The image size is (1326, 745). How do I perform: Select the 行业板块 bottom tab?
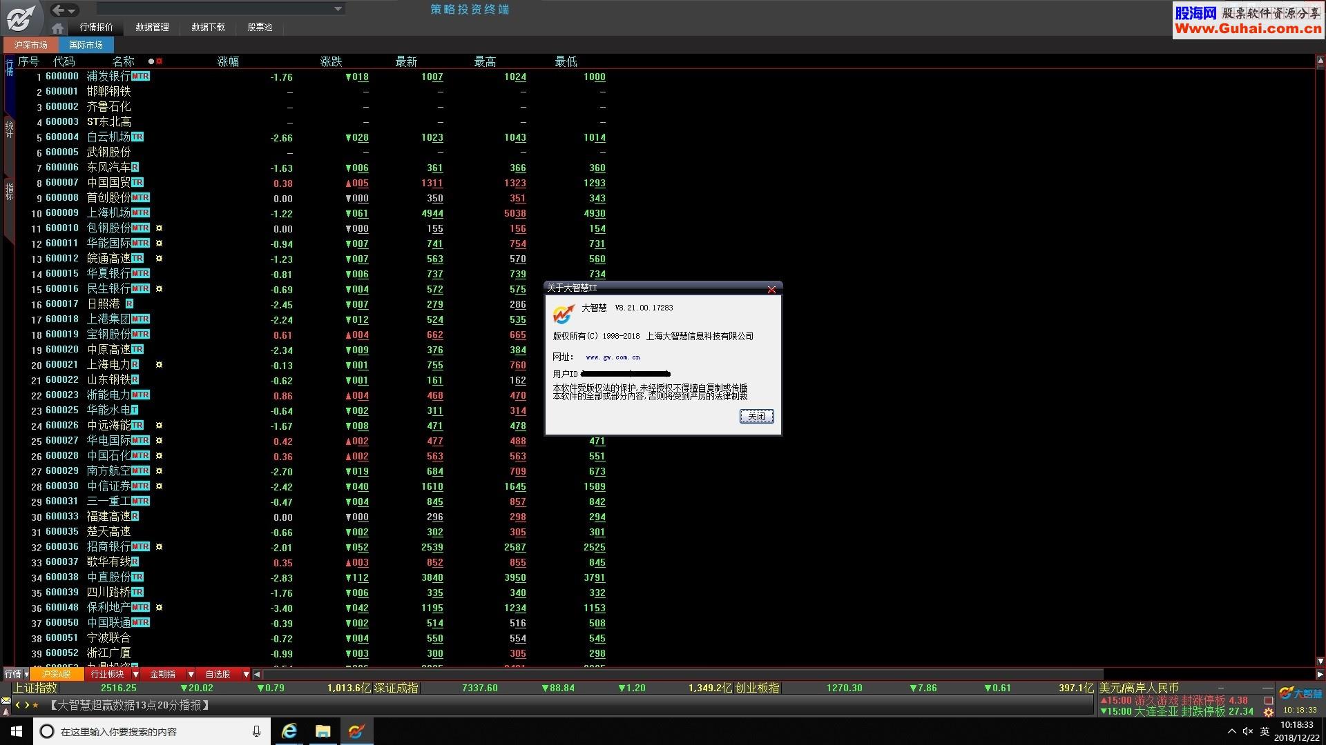click(x=108, y=674)
